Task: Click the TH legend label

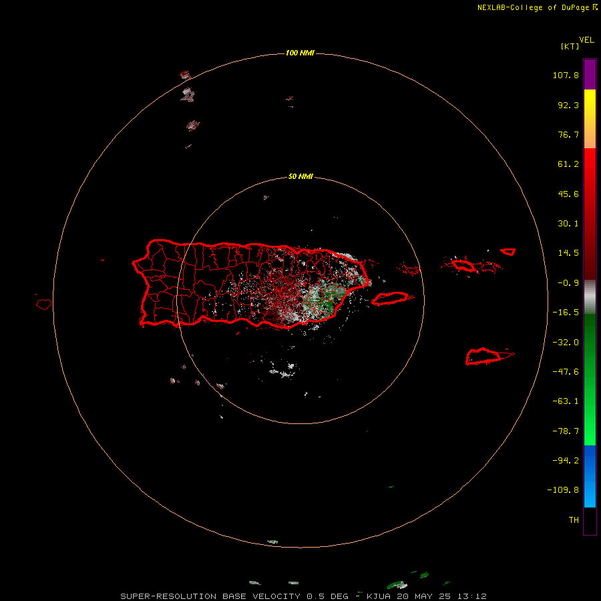Action: coord(574,520)
